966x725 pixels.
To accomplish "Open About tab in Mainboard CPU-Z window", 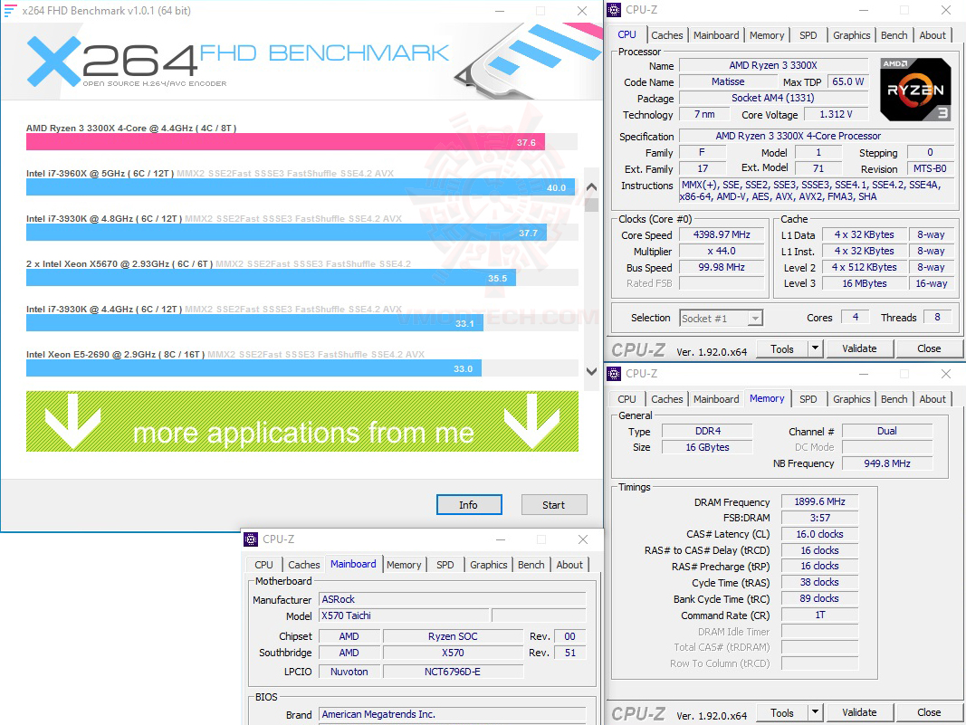I will pos(569,565).
